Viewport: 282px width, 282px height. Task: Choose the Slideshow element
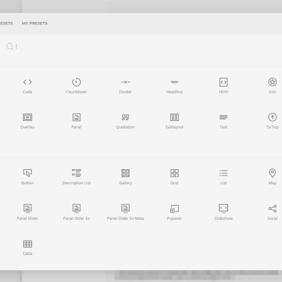[x=224, y=212]
